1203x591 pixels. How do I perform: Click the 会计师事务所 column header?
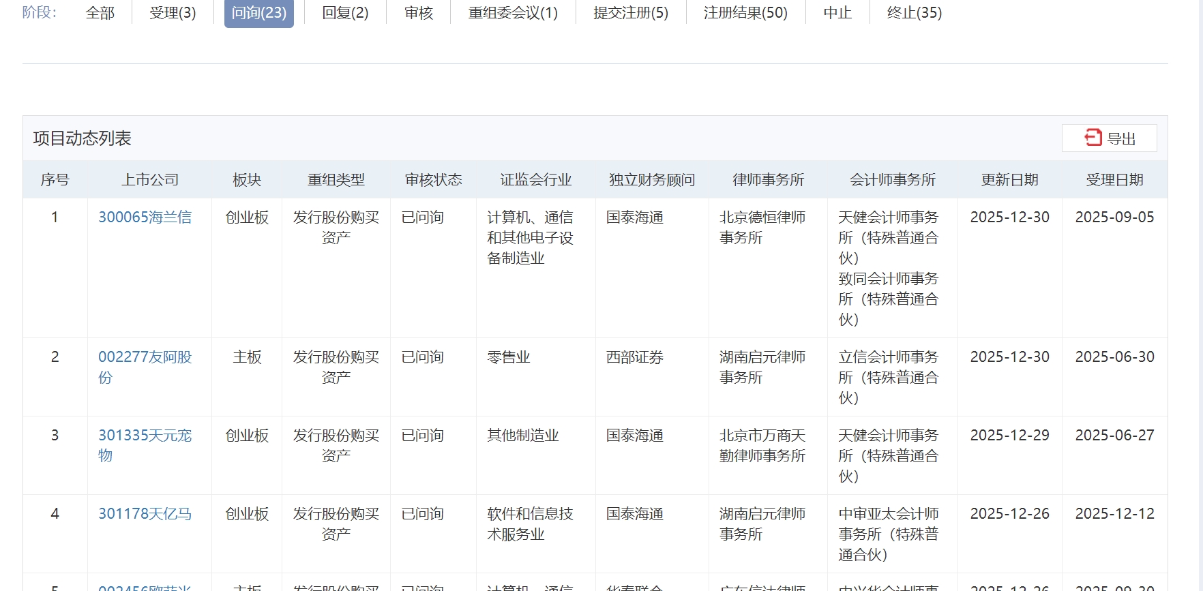pos(893,180)
